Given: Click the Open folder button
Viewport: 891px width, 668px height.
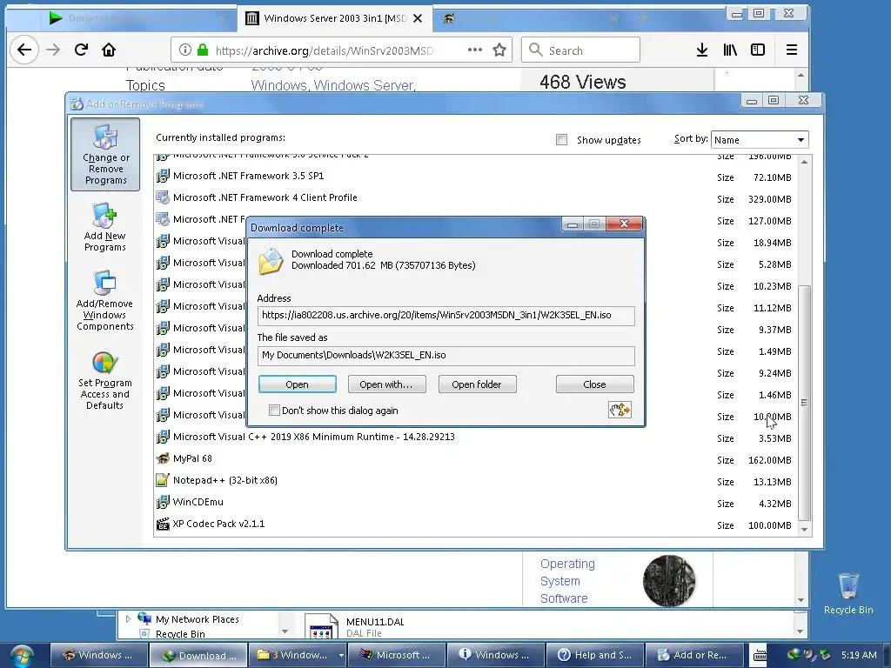Looking at the screenshot, I should [476, 384].
